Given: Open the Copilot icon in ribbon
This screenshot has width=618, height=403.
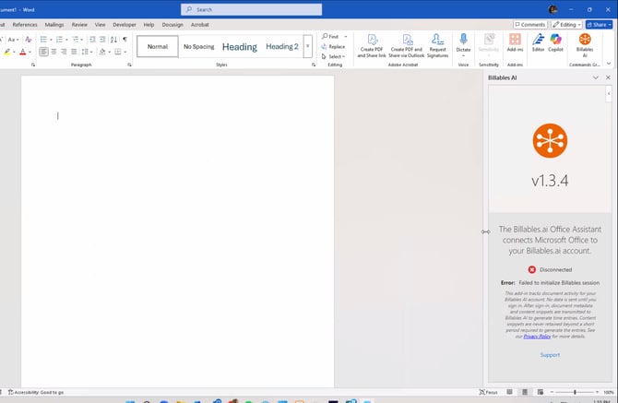Looking at the screenshot, I should pyautogui.click(x=556, y=42).
